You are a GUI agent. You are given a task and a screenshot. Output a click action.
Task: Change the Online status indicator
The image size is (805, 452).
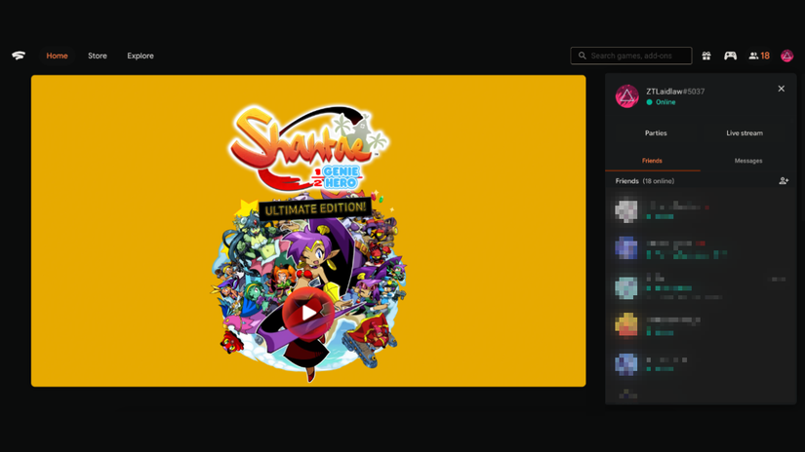pos(661,102)
